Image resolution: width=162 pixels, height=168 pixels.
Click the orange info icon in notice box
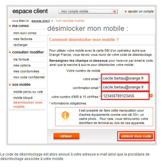click(65, 115)
